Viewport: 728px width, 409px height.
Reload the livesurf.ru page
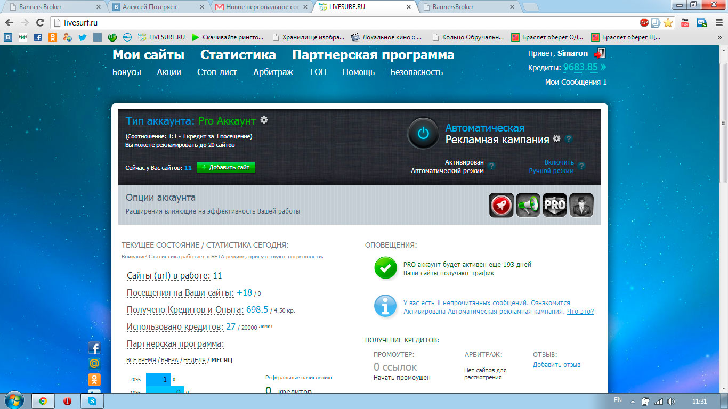click(x=40, y=22)
